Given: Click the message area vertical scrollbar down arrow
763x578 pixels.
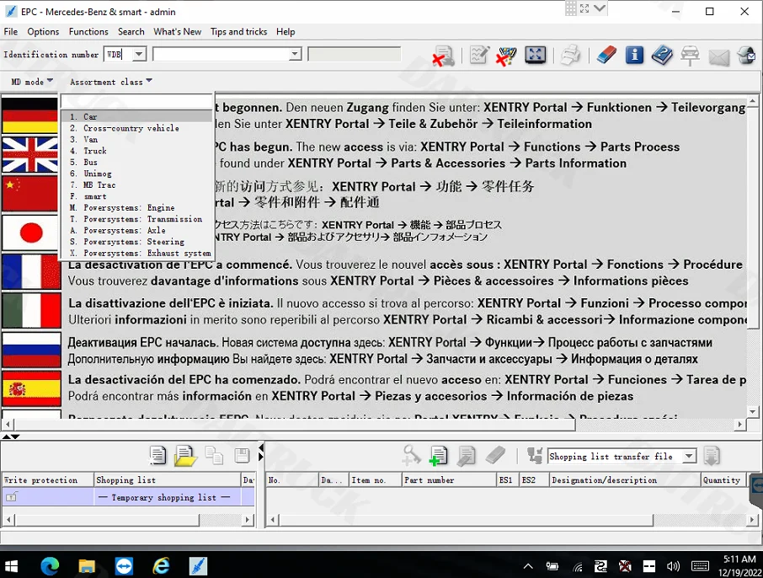Looking at the screenshot, I should click(x=753, y=411).
